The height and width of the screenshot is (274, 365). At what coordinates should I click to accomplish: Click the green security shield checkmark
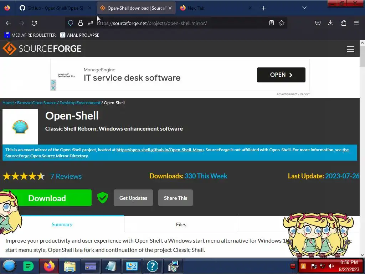(x=103, y=198)
